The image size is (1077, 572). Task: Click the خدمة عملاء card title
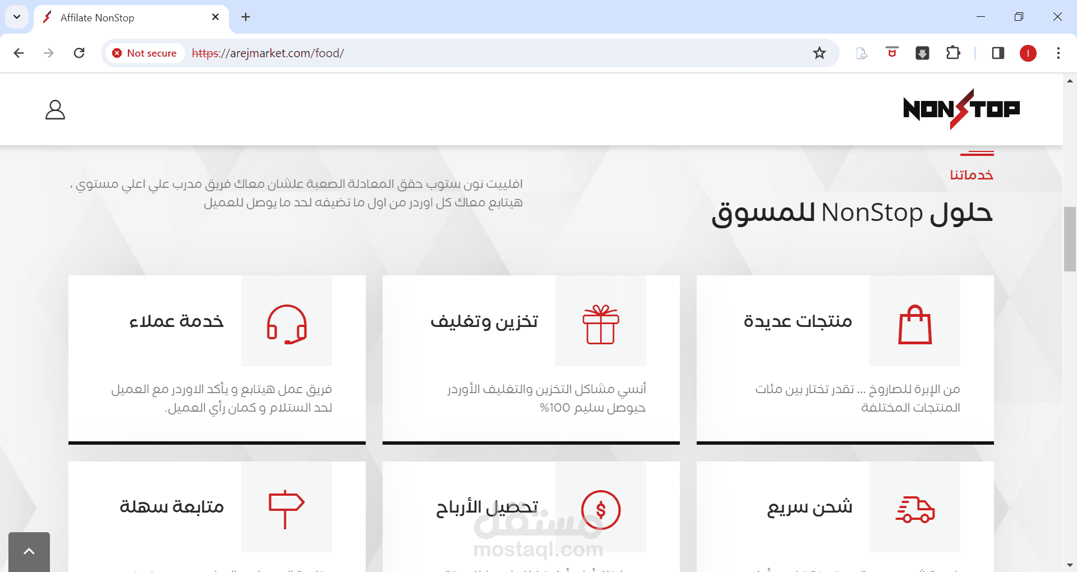click(x=177, y=321)
